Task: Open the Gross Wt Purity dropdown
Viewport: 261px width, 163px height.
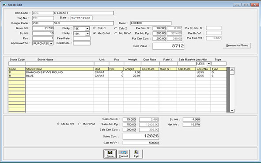Action: (87, 29)
